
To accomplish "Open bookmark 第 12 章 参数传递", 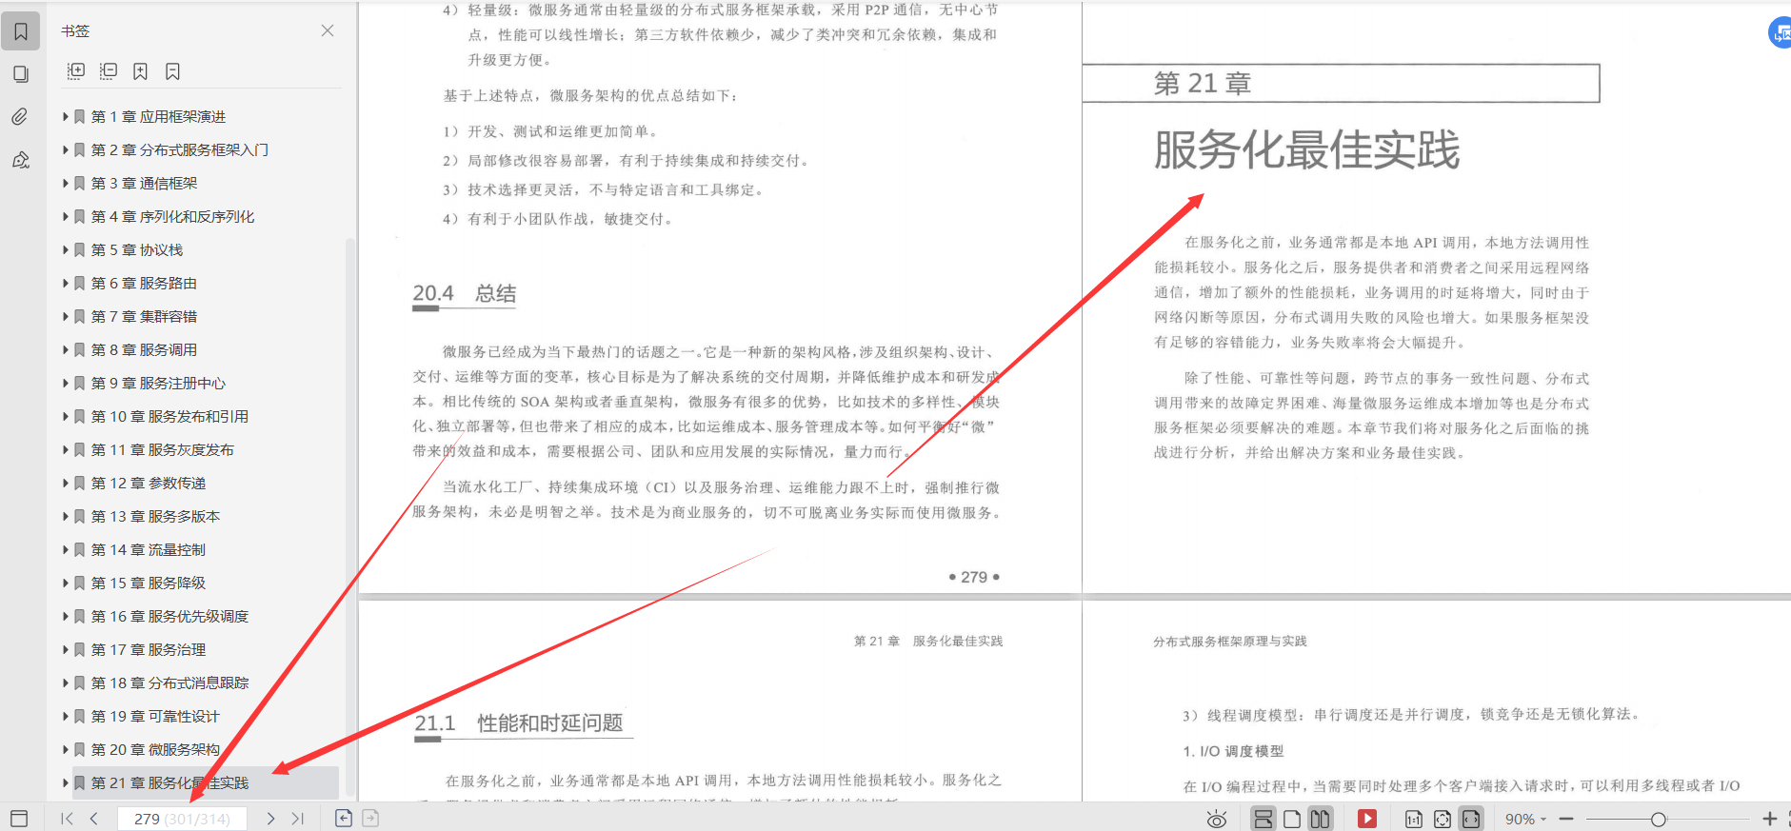I will coord(149,483).
